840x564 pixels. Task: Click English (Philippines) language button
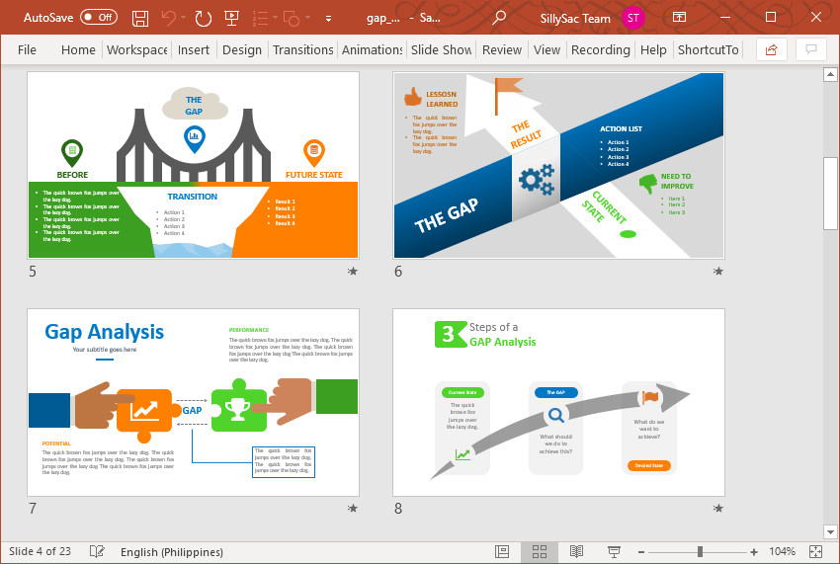[171, 551]
